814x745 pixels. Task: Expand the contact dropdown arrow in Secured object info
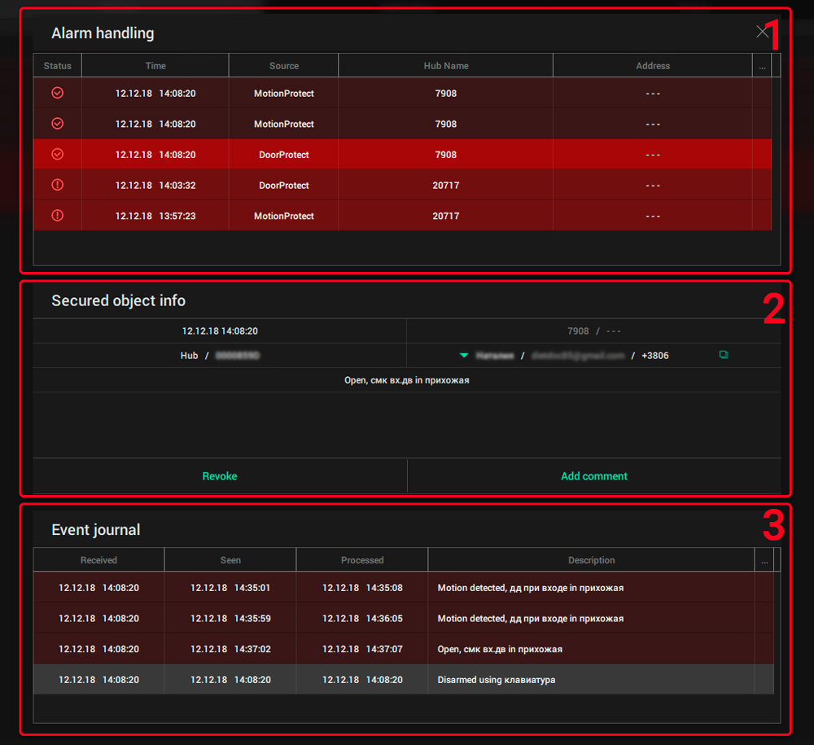pyautogui.click(x=464, y=355)
